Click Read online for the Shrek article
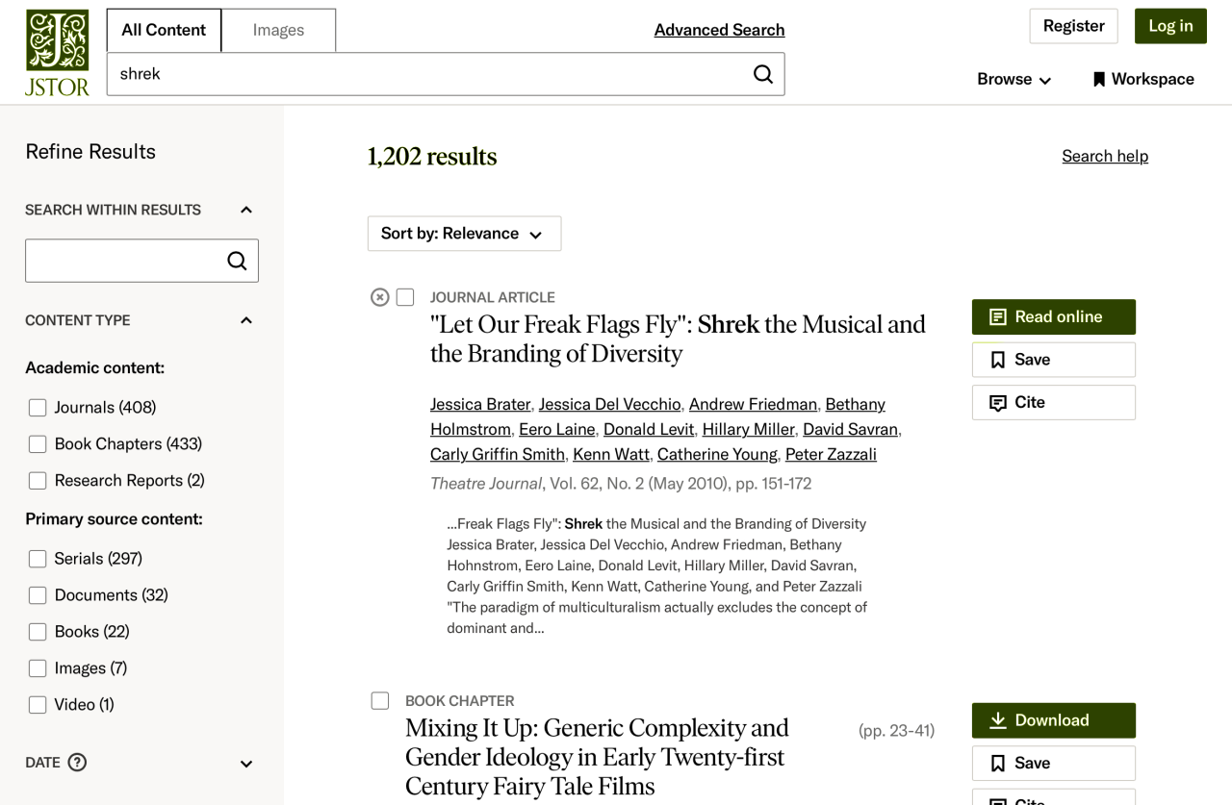Image resolution: width=1232 pixels, height=805 pixels. coord(1054,316)
